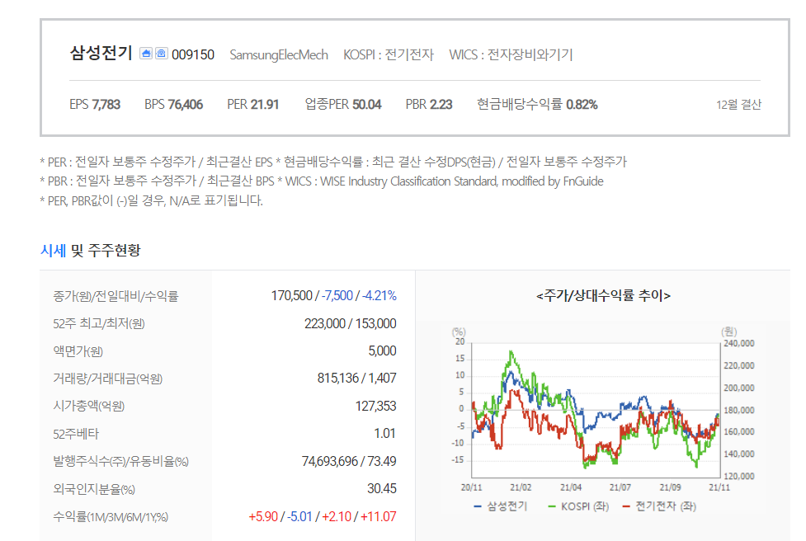The height and width of the screenshot is (541, 806).
Task: Click the WICS : 전자장비와기기 classification
Action: [511, 54]
